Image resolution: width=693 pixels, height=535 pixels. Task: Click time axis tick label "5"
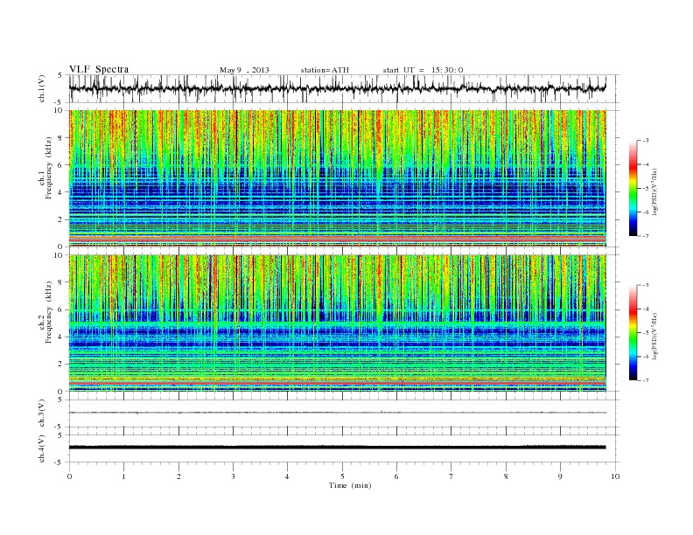coord(342,476)
